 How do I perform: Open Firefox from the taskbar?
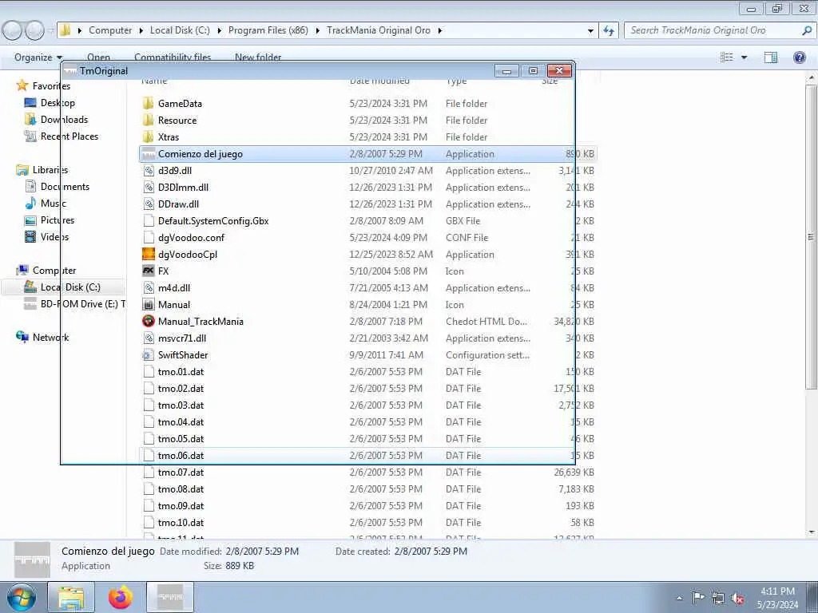pos(121,597)
